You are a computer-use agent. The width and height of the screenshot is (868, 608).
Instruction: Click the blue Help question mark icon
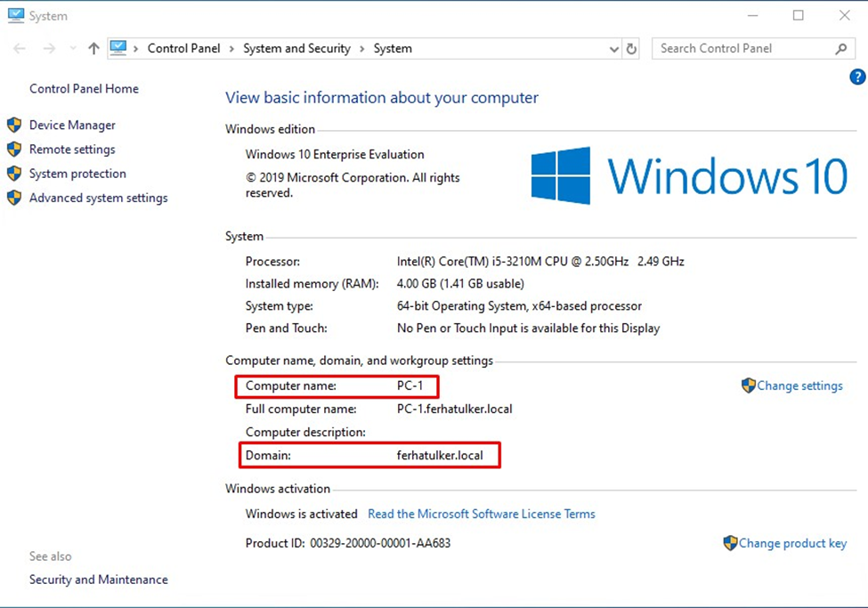tap(857, 77)
